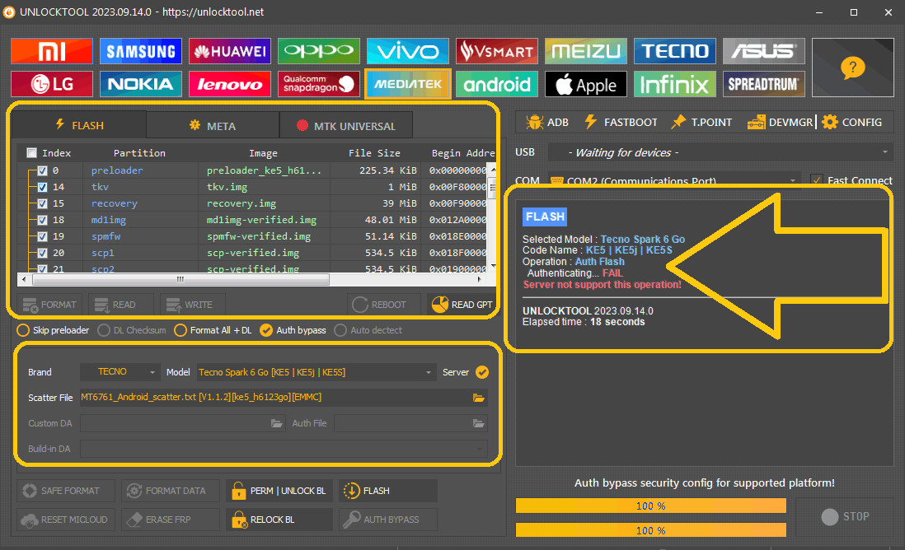Choose the Tecno brand tile
The image size is (905, 550).
click(x=675, y=51)
